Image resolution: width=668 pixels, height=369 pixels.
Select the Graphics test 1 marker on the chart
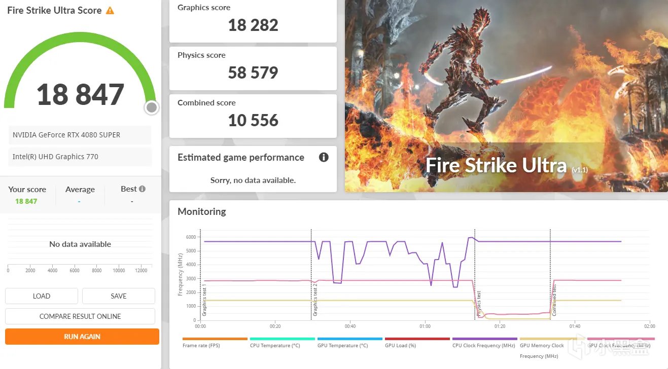point(204,300)
